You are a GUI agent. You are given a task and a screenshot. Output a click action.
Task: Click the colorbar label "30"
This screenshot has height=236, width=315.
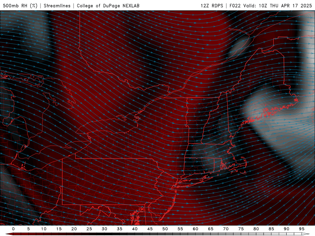pyautogui.click(x=104, y=229)
